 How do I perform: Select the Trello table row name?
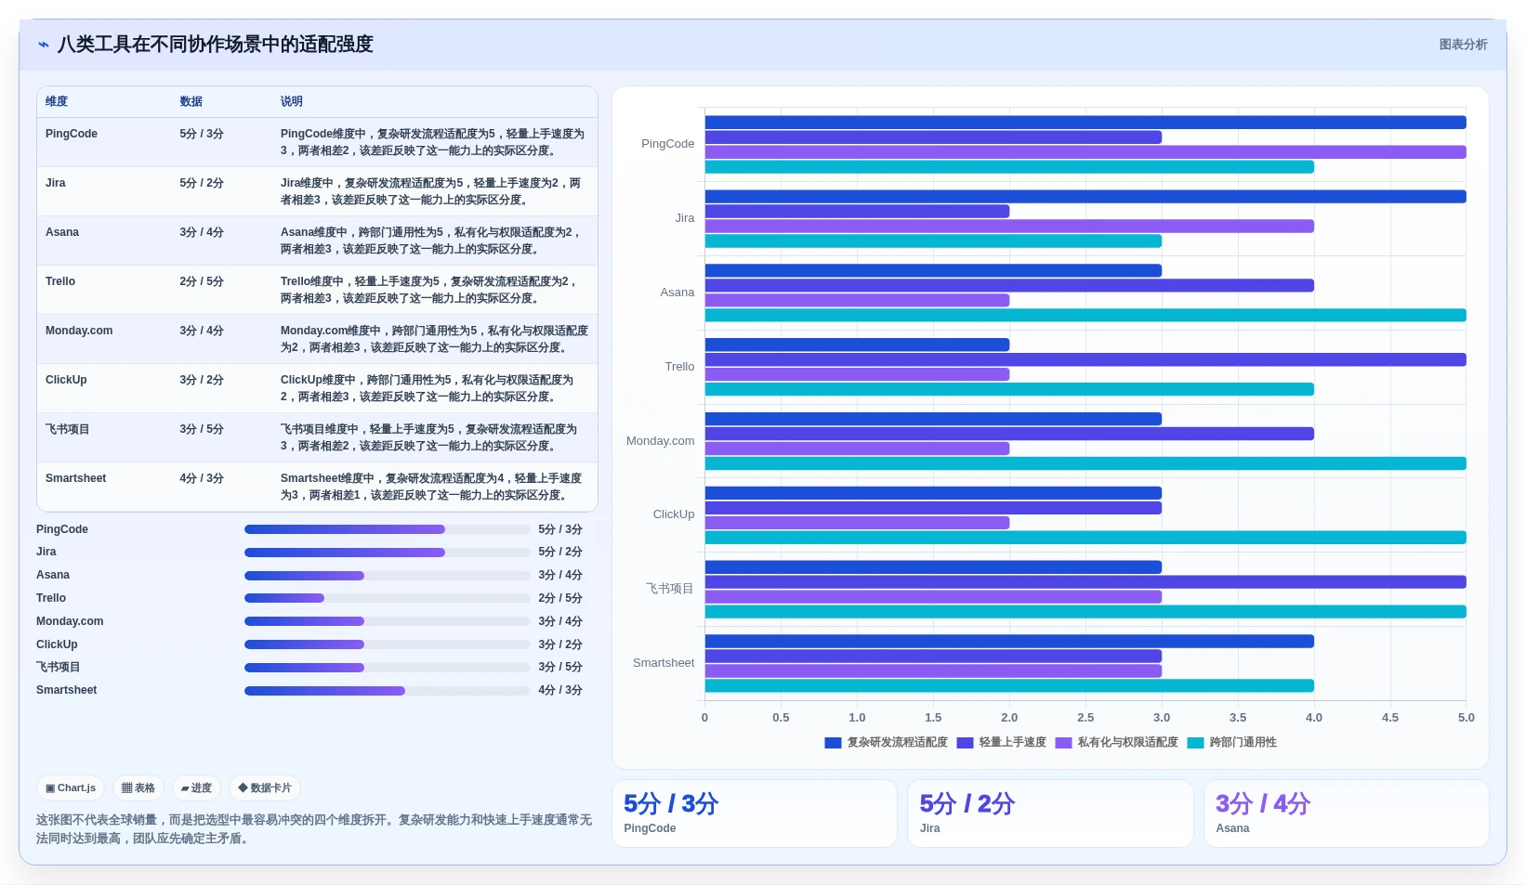point(60,281)
